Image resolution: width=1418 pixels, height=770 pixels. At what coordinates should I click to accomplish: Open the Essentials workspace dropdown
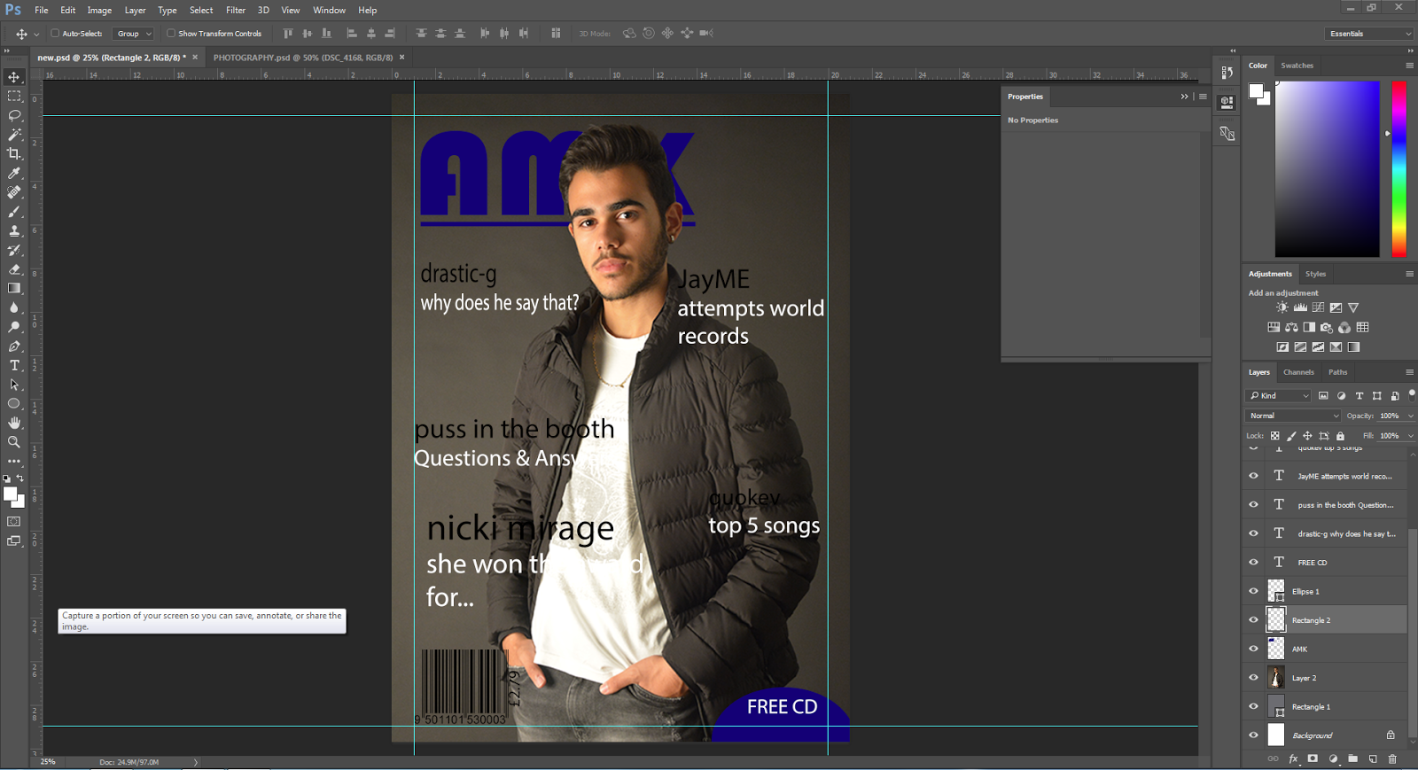coord(1369,34)
